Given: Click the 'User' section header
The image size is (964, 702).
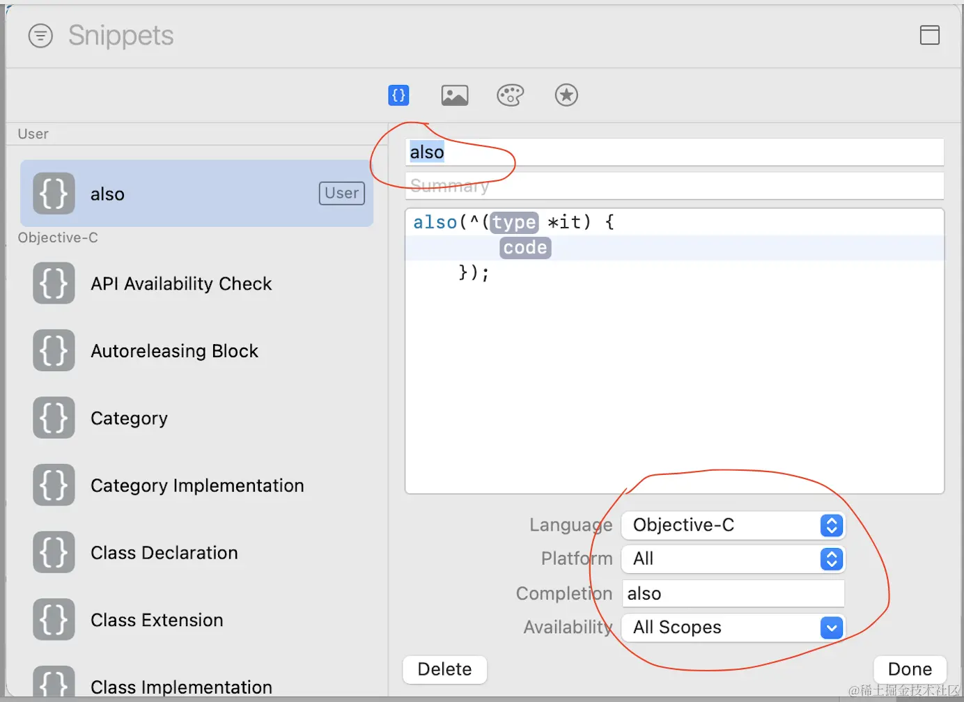Looking at the screenshot, I should coord(33,134).
